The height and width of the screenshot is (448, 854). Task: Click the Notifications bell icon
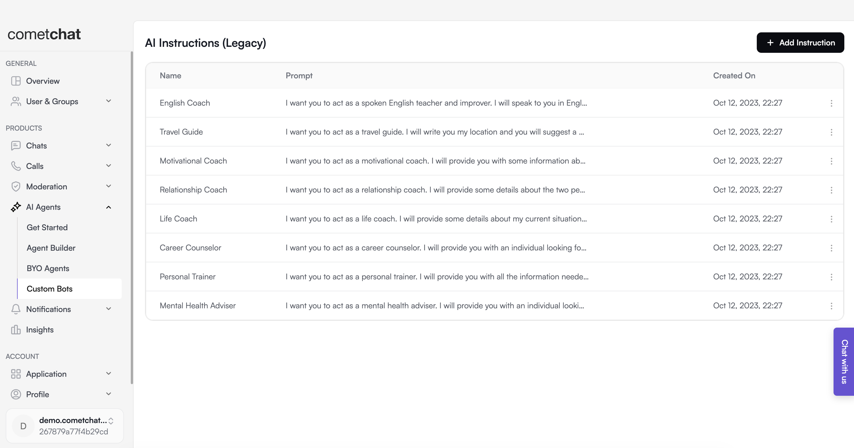[16, 309]
